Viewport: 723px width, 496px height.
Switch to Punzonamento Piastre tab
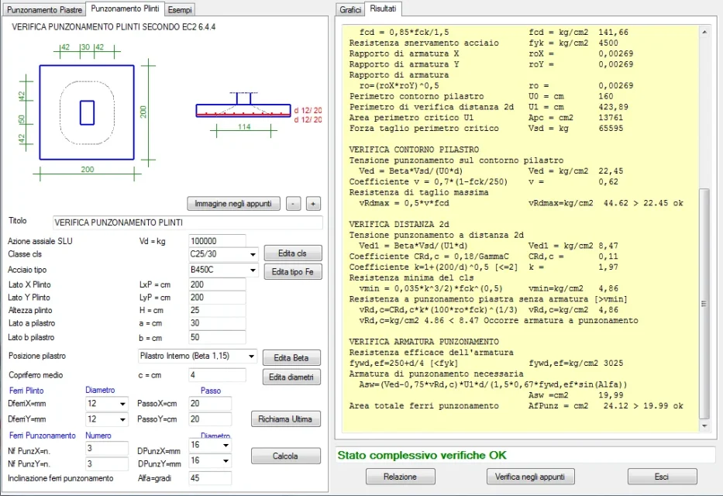click(44, 9)
